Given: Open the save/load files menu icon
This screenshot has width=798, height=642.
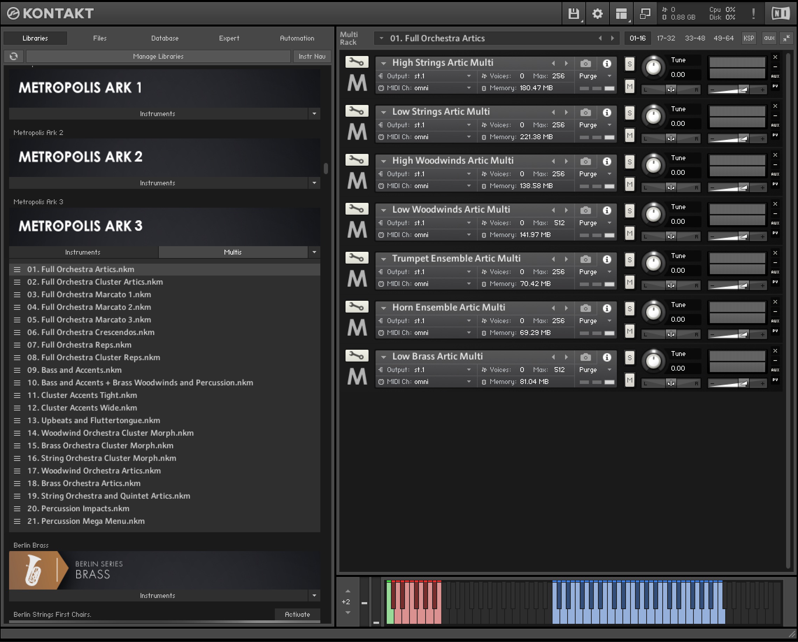Looking at the screenshot, I should pyautogui.click(x=573, y=14).
